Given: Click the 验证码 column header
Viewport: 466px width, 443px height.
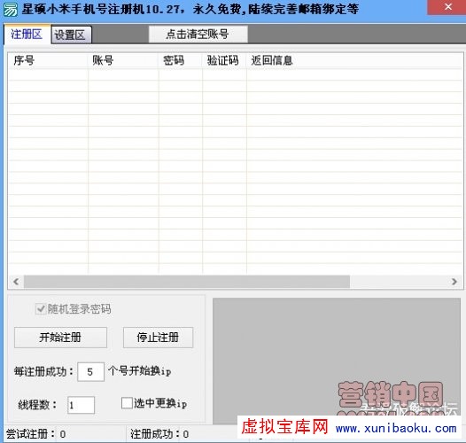Looking at the screenshot, I should 224,60.
